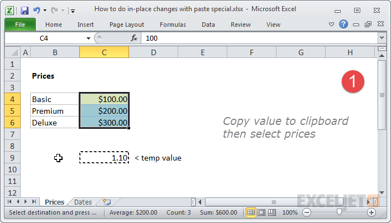Switch to the Insert ribbon tab
The height and width of the screenshot is (223, 391).
(85, 25)
